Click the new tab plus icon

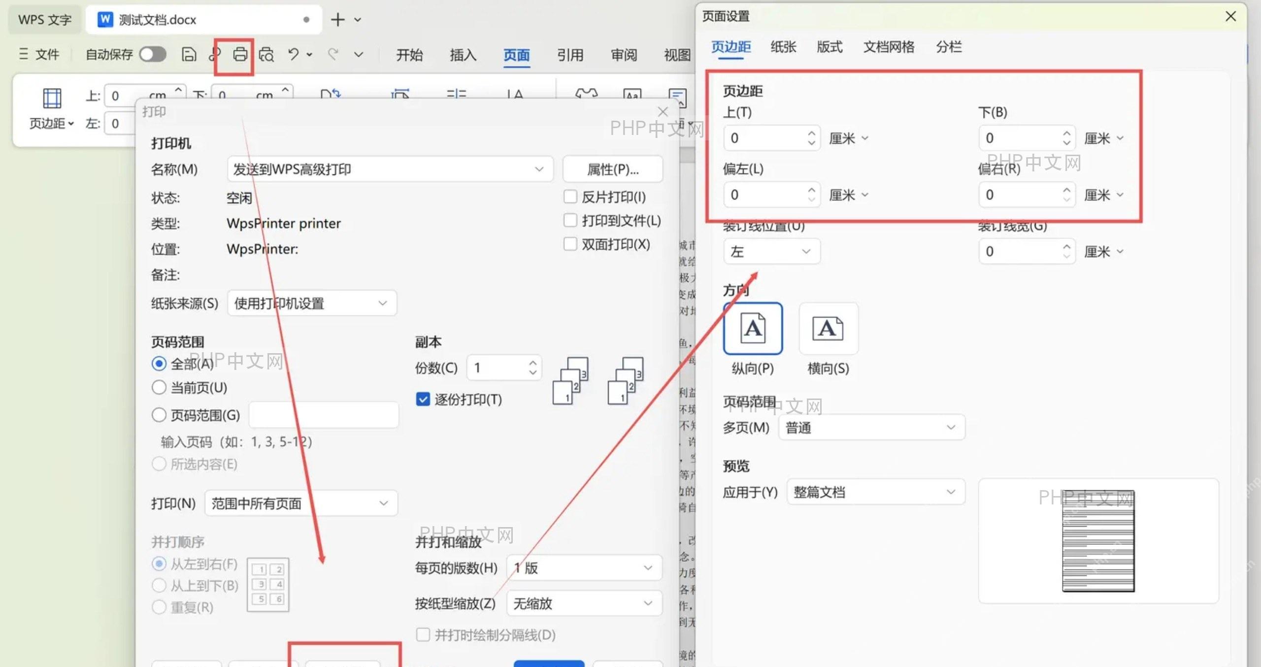click(x=338, y=20)
